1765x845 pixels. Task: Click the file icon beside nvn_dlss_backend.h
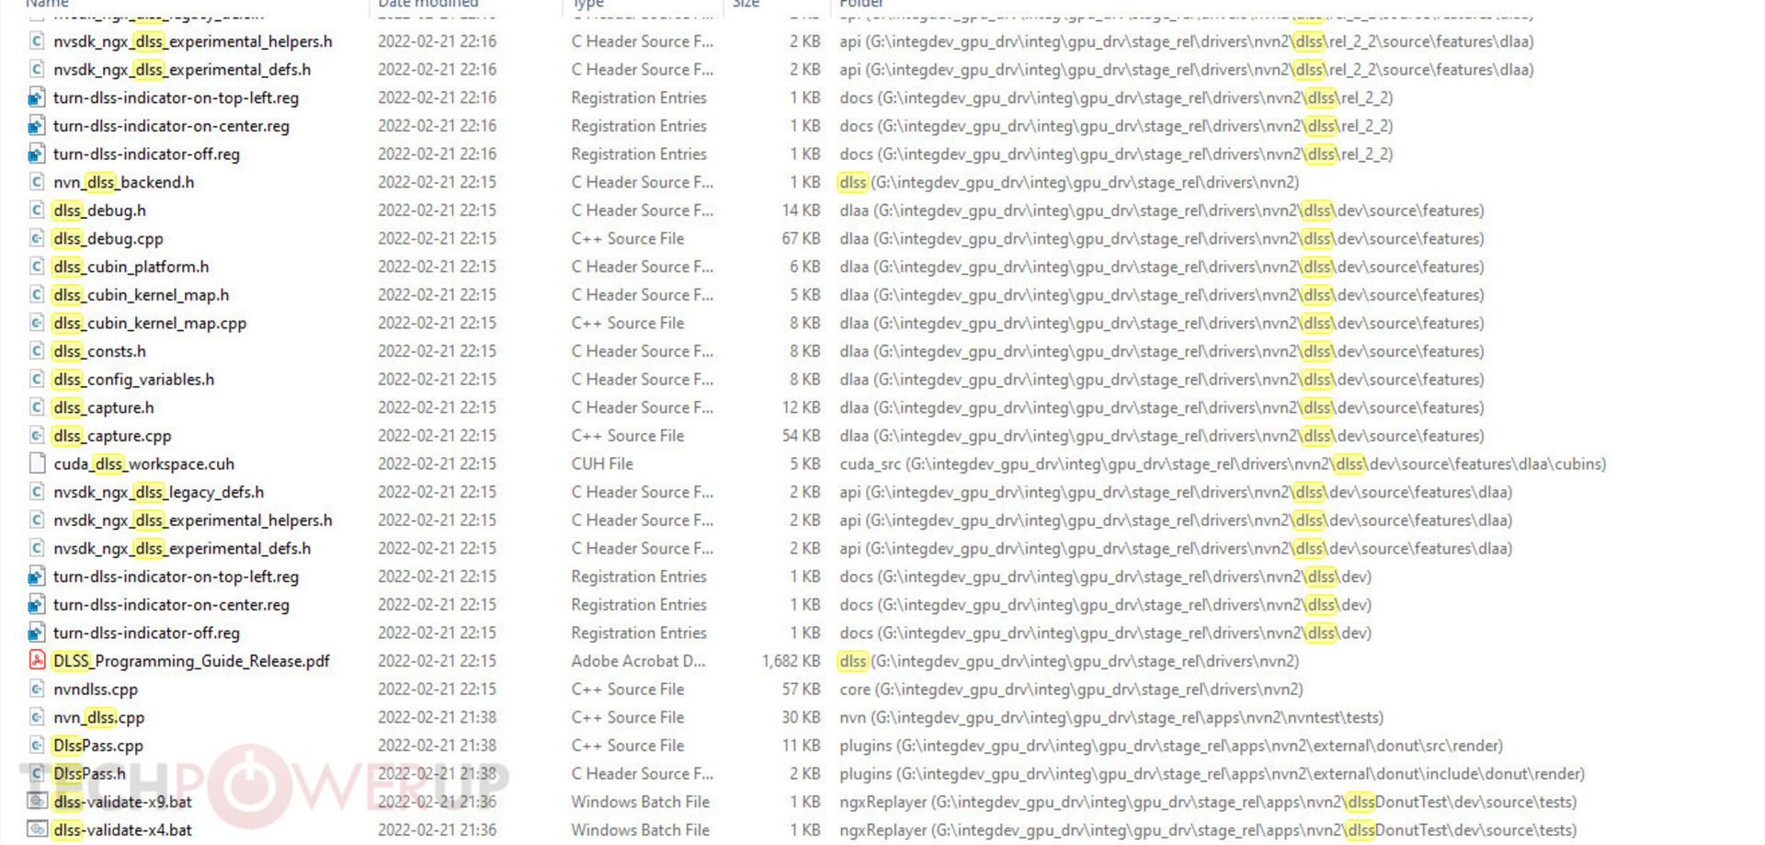tap(37, 182)
